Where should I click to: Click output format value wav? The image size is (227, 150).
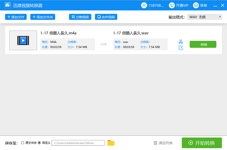click(126, 42)
